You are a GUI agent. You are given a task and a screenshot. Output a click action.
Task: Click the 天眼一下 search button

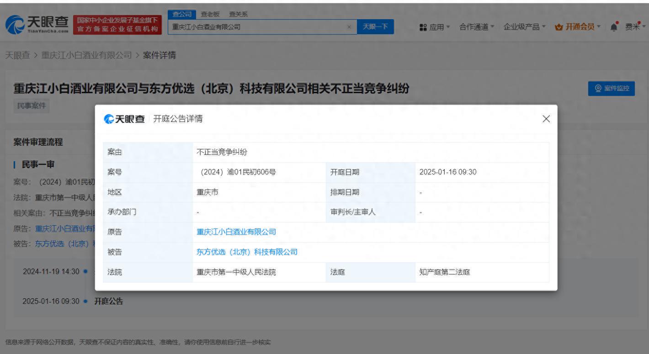coord(375,27)
